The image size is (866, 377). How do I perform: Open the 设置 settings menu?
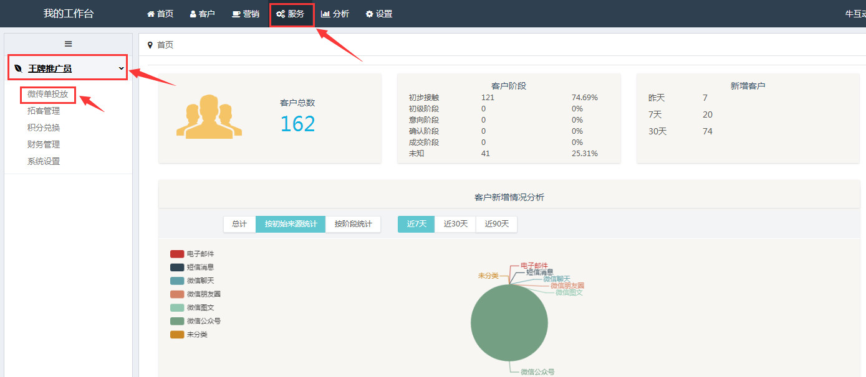(378, 14)
